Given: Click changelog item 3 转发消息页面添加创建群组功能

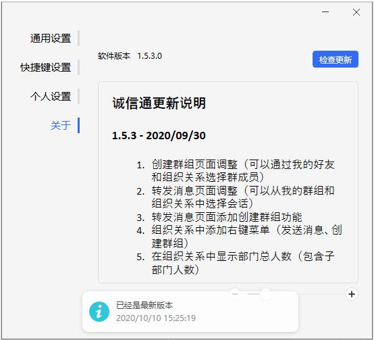Looking at the screenshot, I should click(x=219, y=217).
